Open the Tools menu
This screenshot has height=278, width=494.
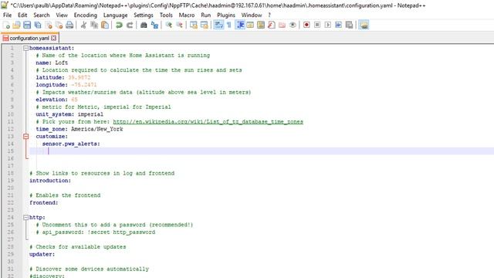[166, 15]
